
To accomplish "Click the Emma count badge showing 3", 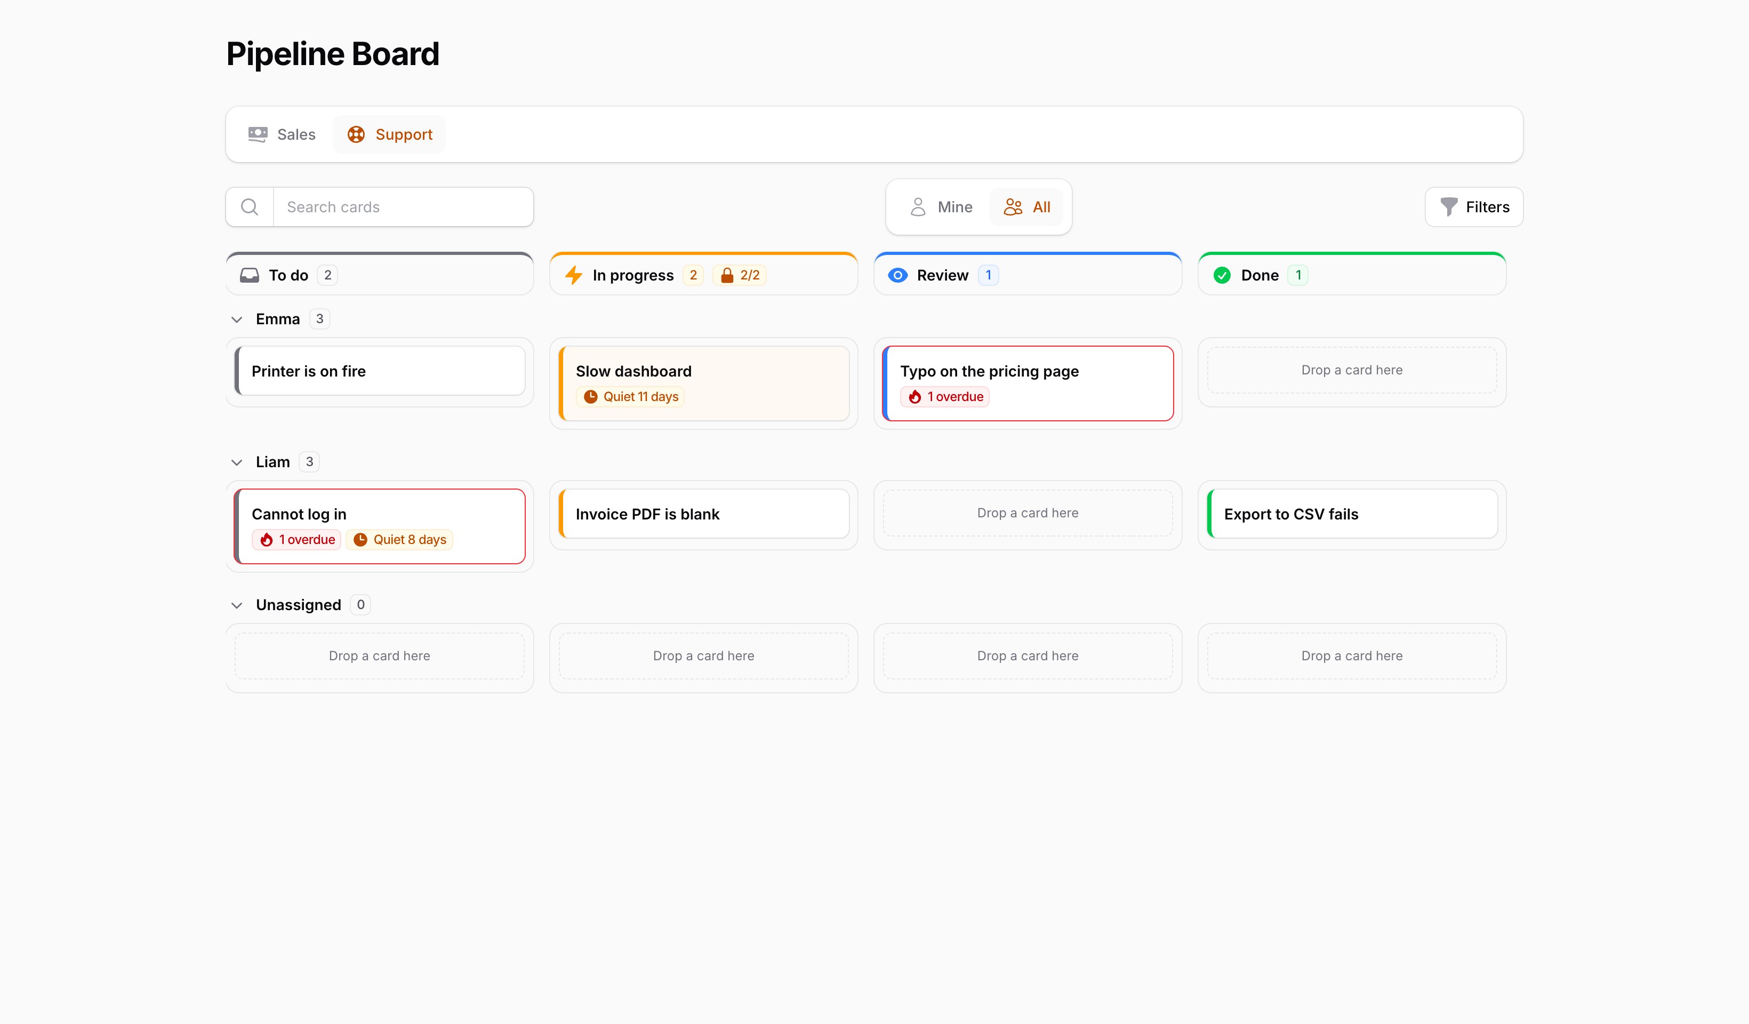I will (x=319, y=319).
